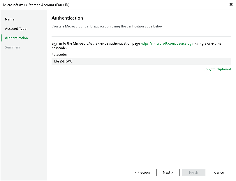Select the Summary step in sidebar
236x181 pixels.
pos(13,47)
